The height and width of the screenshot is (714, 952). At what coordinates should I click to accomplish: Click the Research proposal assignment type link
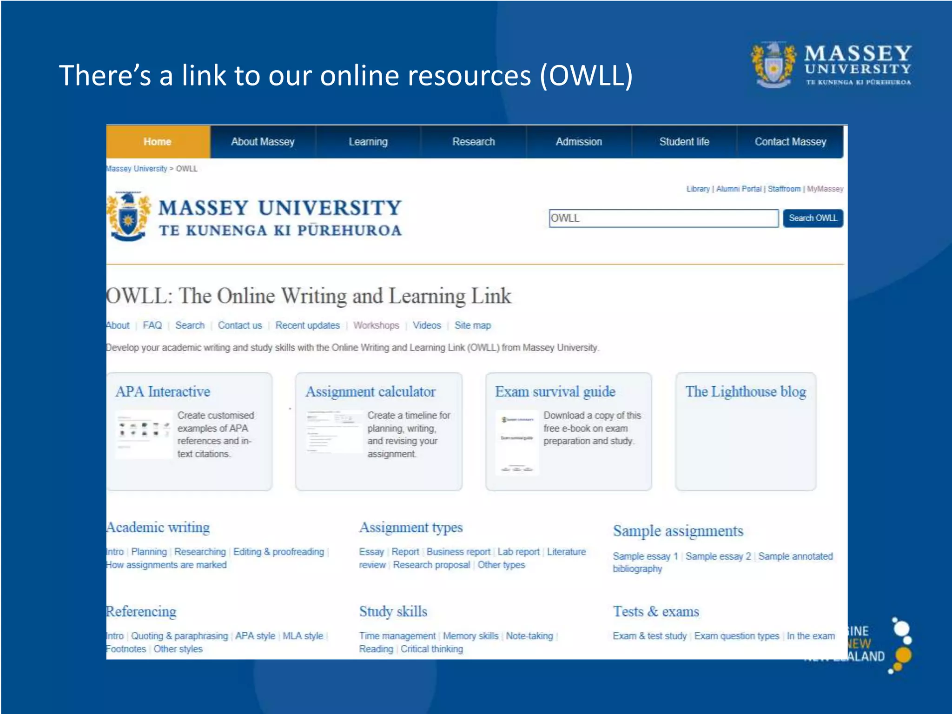pos(431,565)
